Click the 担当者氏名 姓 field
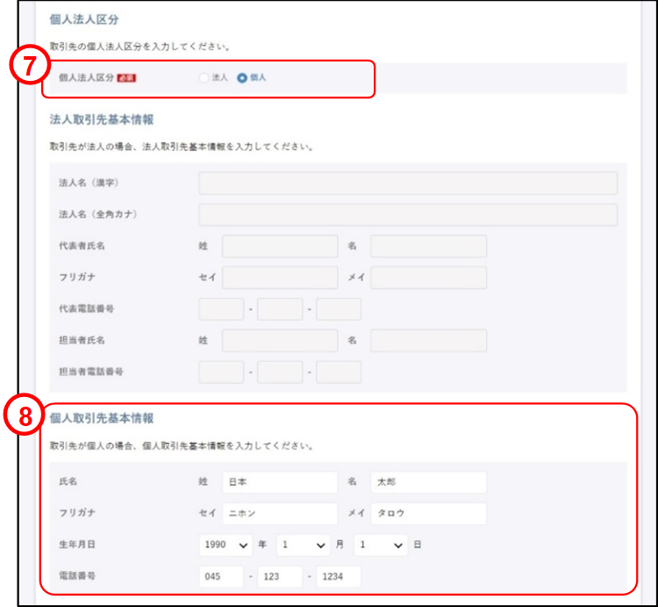This screenshot has width=658, height=607. 280,341
